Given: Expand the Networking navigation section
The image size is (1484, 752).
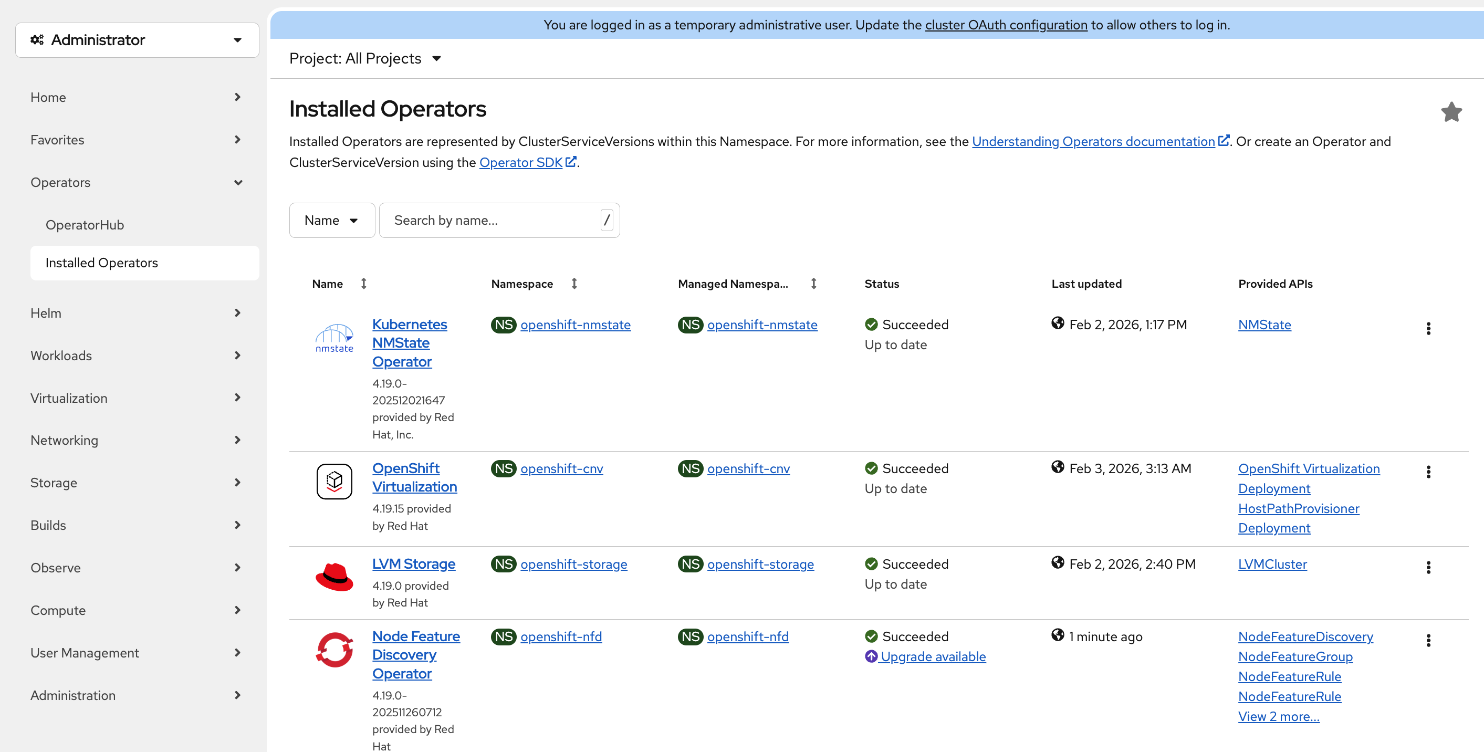Looking at the screenshot, I should (137, 440).
